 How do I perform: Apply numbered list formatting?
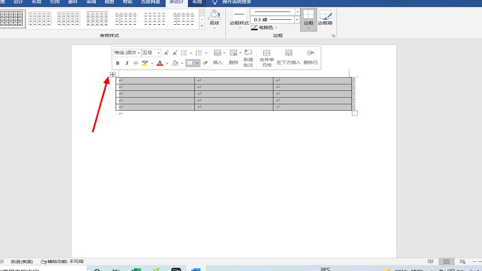click(x=199, y=53)
